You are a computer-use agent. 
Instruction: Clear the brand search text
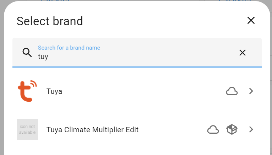tap(242, 53)
